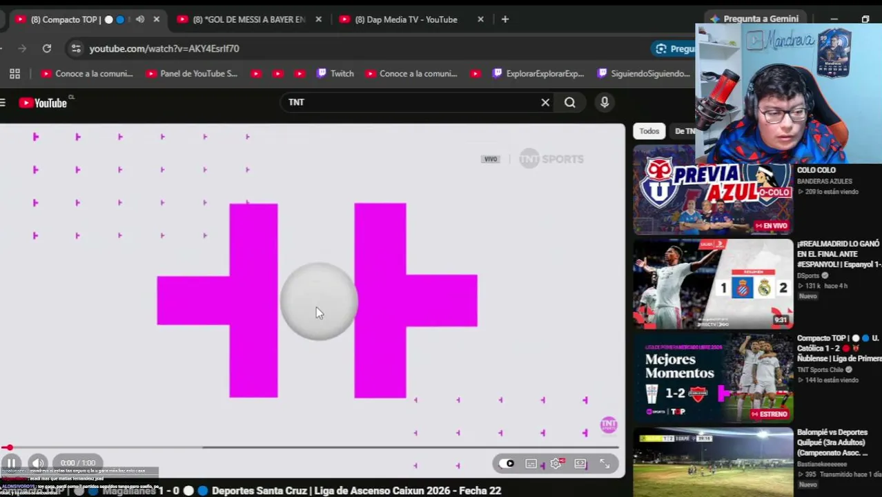Open Mejores Momentos 1-2 thumbnail

713,378
